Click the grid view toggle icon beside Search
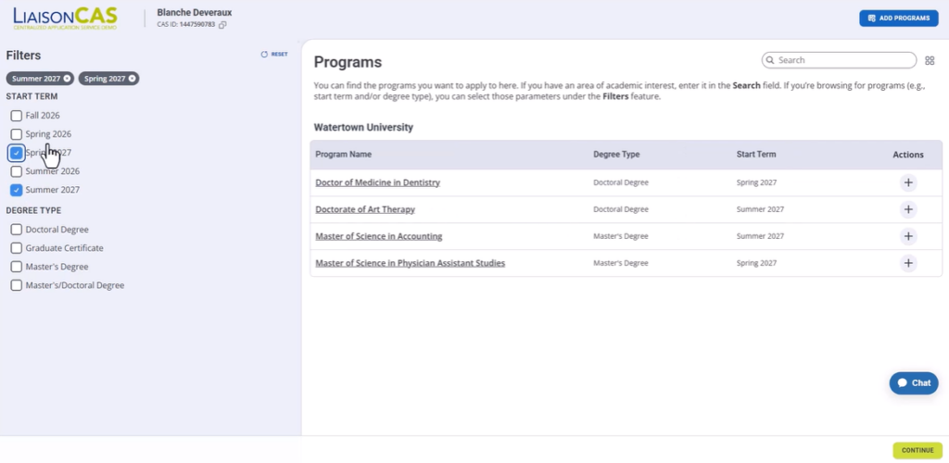 click(x=930, y=60)
